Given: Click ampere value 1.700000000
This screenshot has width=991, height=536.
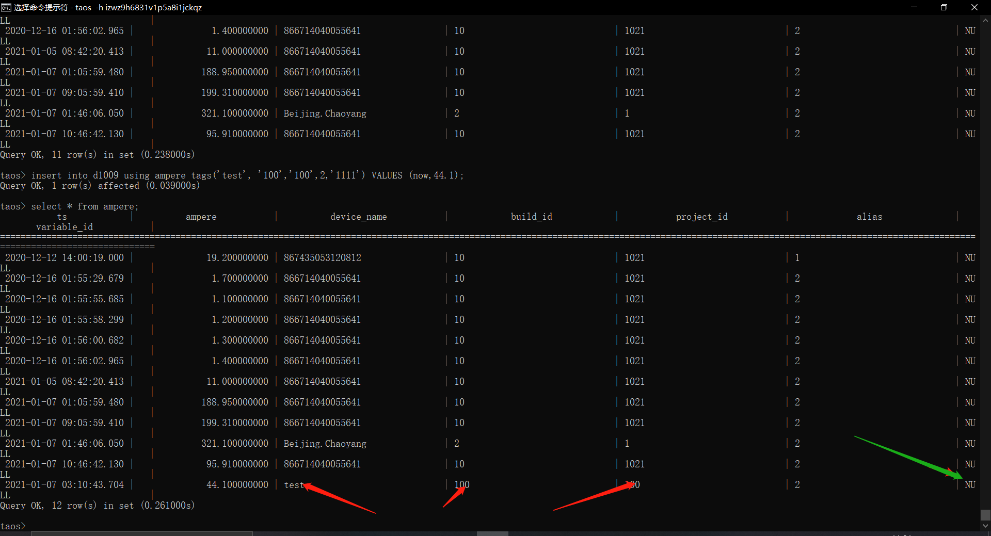Looking at the screenshot, I should click(240, 279).
